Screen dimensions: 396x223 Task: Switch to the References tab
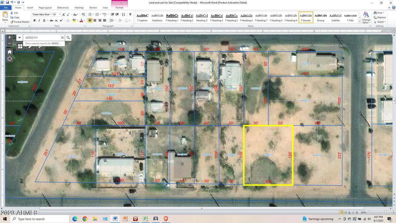click(63, 7)
